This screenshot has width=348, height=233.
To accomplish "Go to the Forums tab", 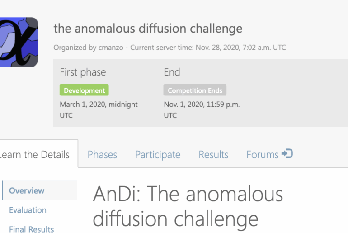I will pos(263,155).
